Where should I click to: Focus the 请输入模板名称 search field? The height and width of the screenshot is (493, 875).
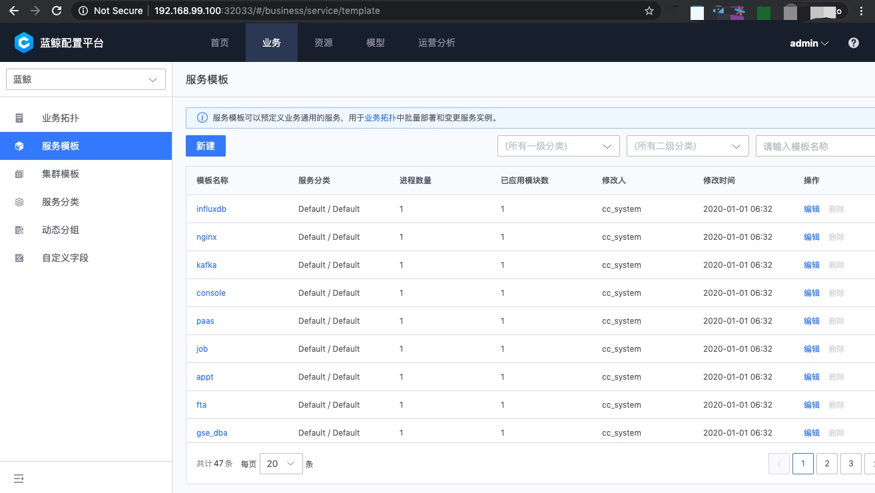(815, 146)
